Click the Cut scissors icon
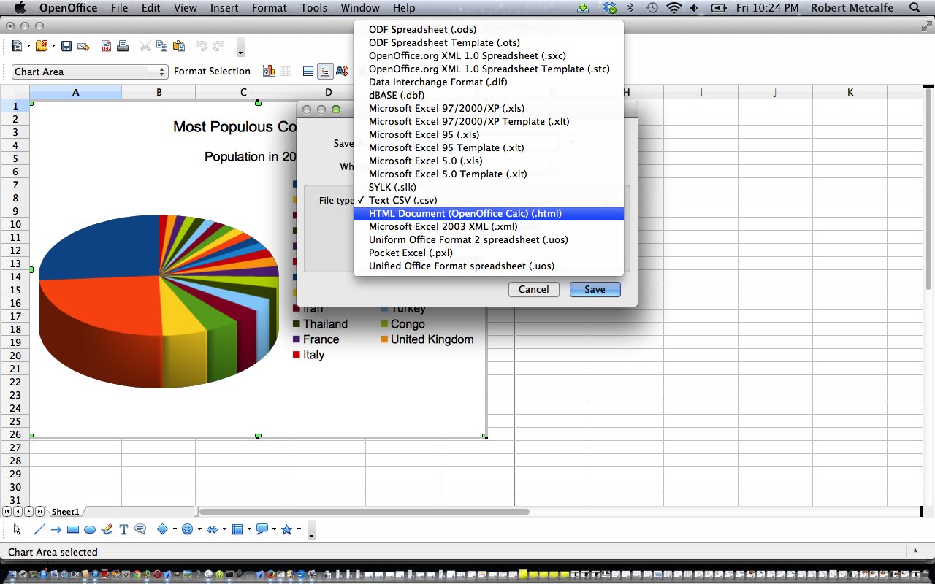 [x=145, y=46]
